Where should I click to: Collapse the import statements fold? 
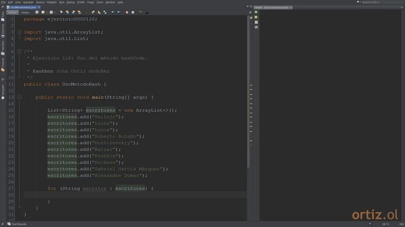click(19, 32)
